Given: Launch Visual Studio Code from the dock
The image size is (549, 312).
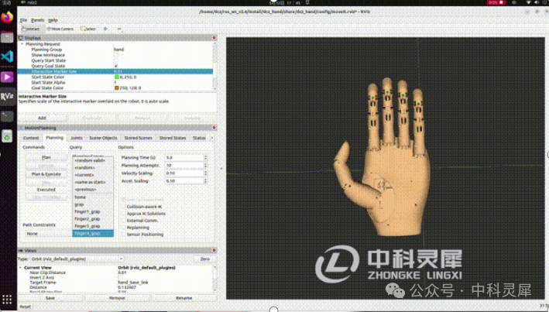Looking at the screenshot, I should click(7, 57).
